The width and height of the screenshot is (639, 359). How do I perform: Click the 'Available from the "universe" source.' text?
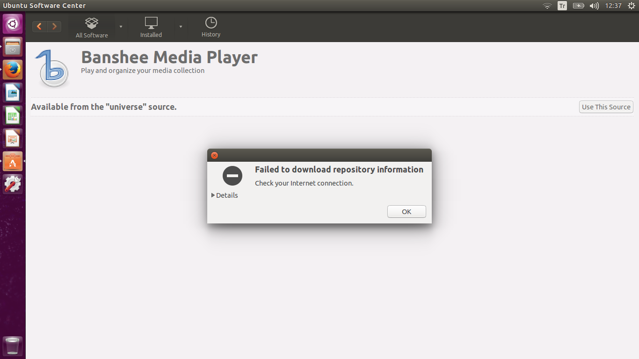pyautogui.click(x=104, y=107)
